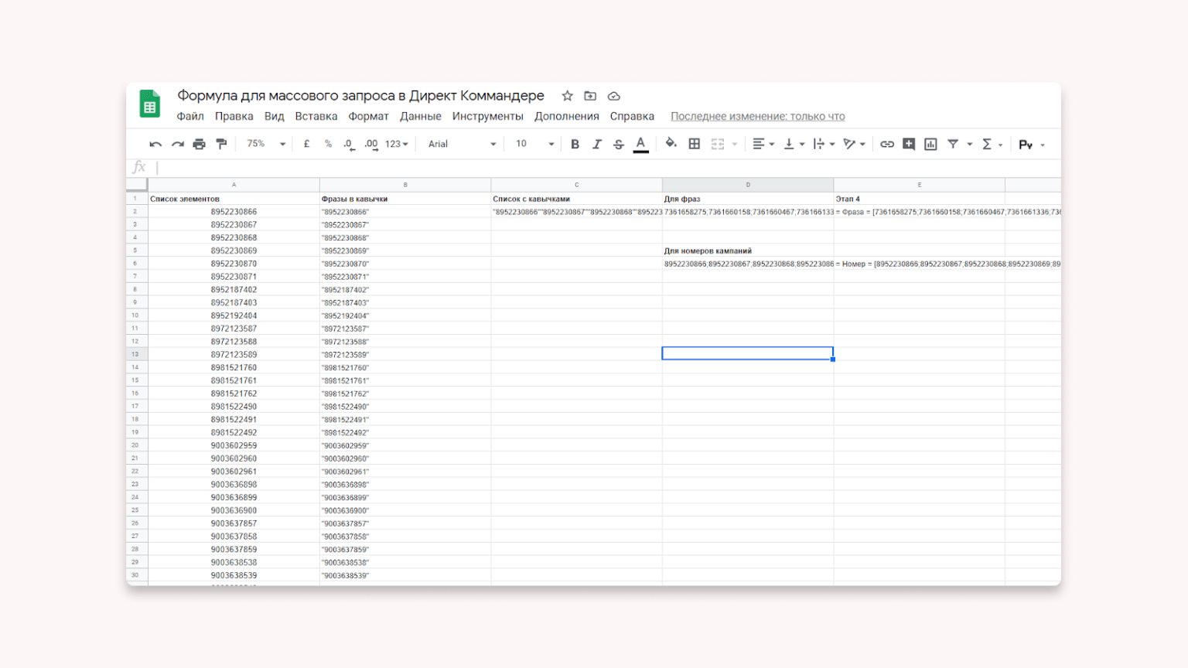Open the text color picker
Image resolution: width=1188 pixels, height=668 pixels.
[640, 144]
